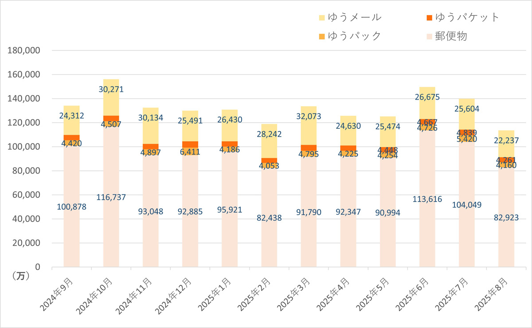Viewport: 532px width, 328px height.
Task: Click the ゆうメール legend color swatch
Action: [322, 18]
